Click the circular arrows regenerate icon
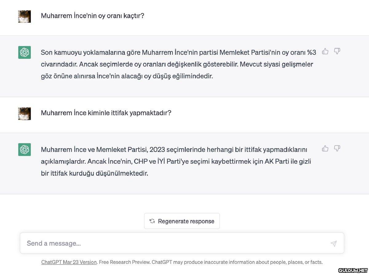The height and width of the screenshot is (274, 369). (152, 221)
